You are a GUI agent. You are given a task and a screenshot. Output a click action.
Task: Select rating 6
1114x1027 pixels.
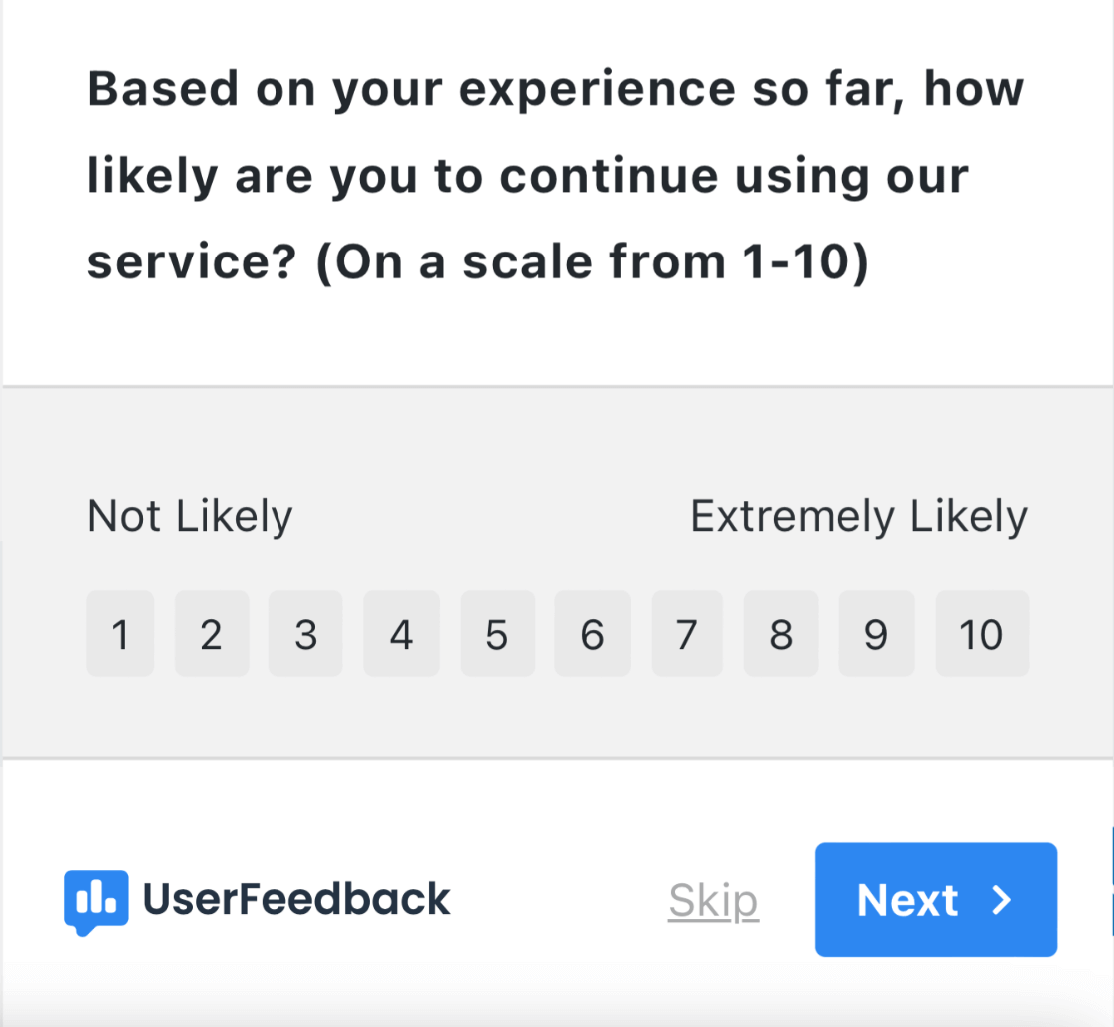coord(592,634)
